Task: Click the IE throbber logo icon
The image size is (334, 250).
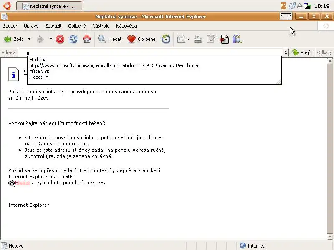Action: (326, 26)
